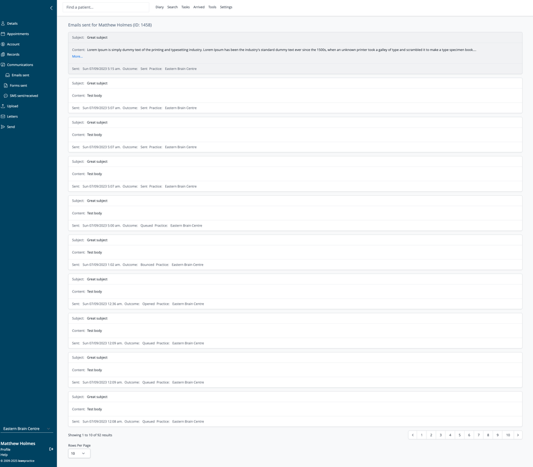Open the Help link

tap(3, 455)
